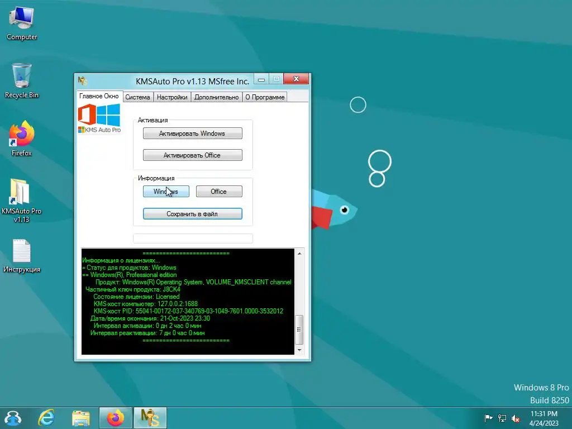Select the Инструкция text file icon
Image resolution: width=572 pixels, height=429 pixels.
click(22, 256)
